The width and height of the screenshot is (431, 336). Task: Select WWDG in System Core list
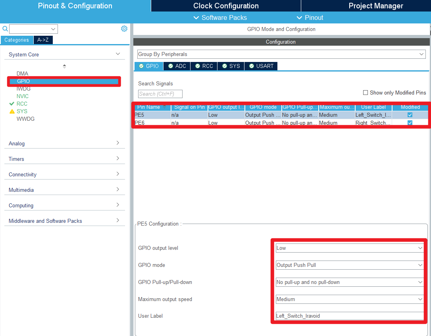pyautogui.click(x=25, y=119)
